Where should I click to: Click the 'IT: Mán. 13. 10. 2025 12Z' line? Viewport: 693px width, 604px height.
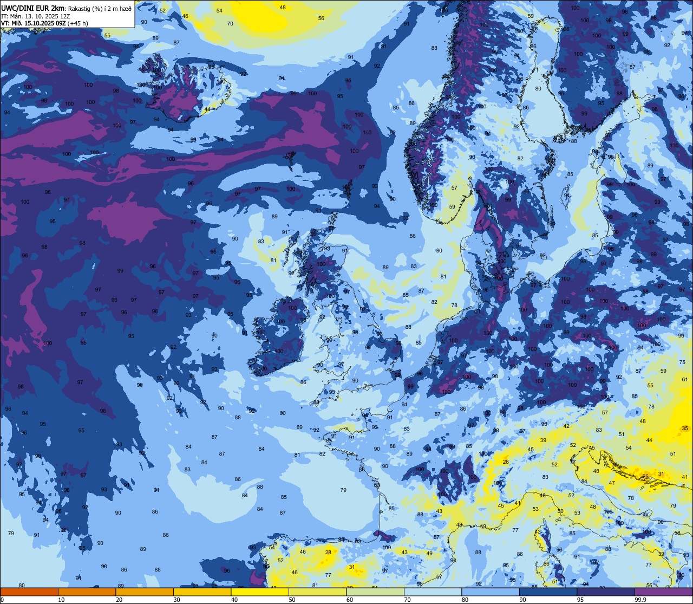pos(36,16)
